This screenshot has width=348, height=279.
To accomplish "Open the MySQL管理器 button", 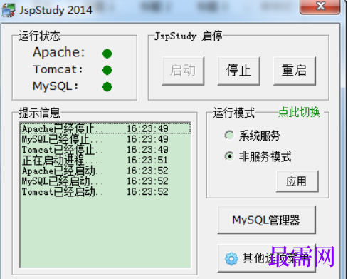I will coord(267,220).
